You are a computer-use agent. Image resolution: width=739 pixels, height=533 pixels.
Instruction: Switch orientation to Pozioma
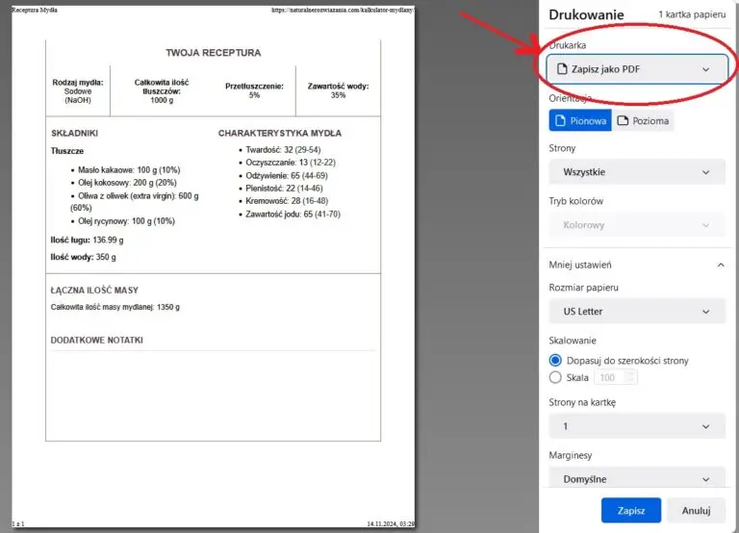coord(643,121)
